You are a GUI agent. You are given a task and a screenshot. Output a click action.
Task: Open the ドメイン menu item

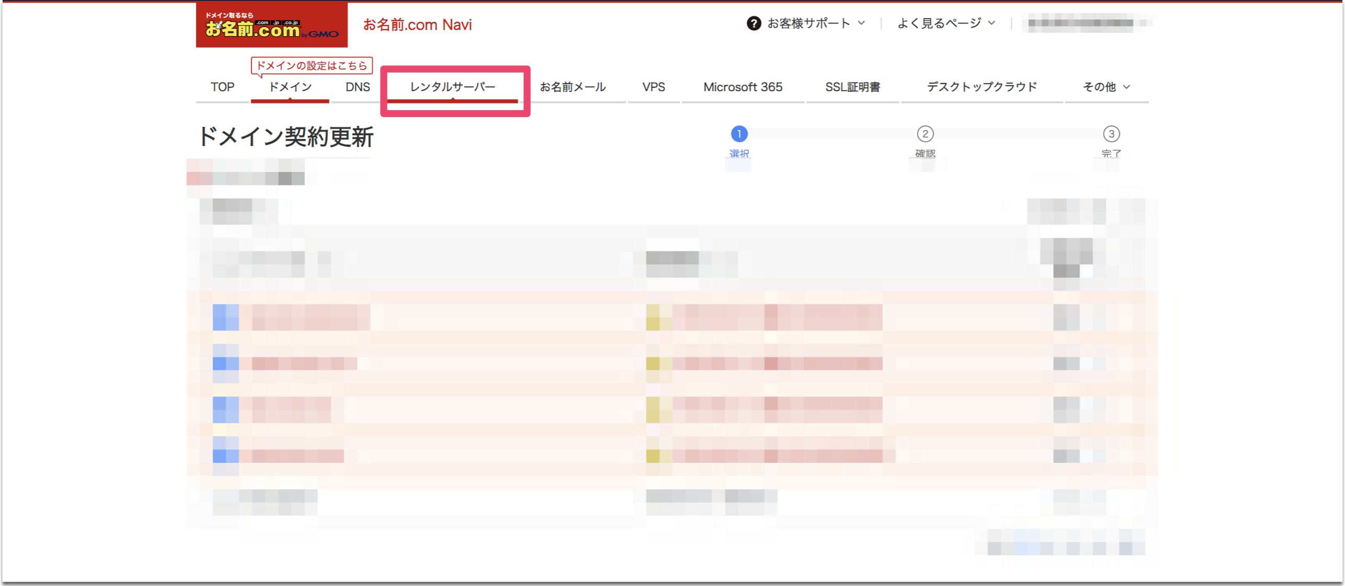pos(289,87)
